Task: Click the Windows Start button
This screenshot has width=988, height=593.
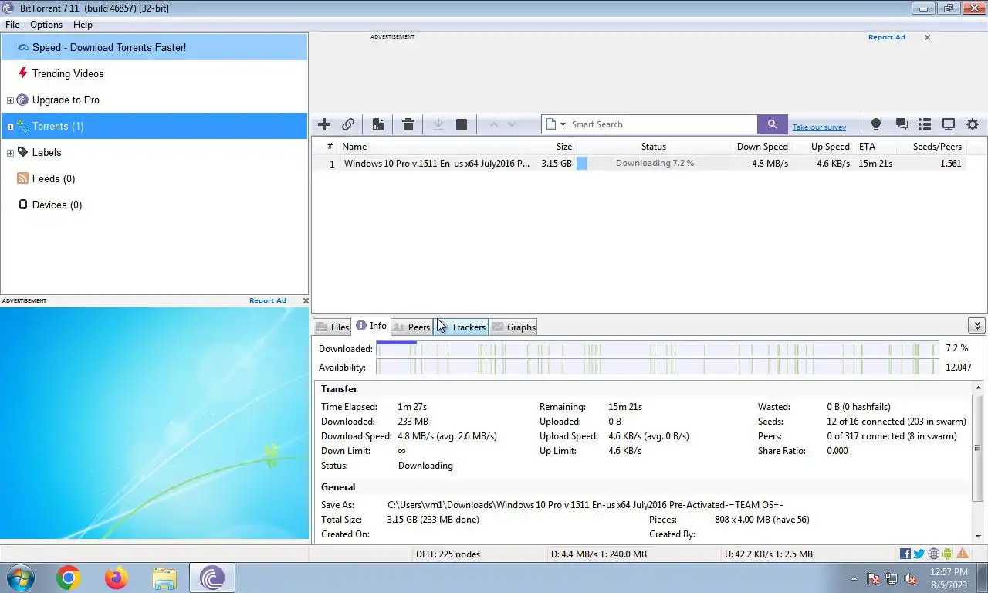Action: tap(21, 578)
